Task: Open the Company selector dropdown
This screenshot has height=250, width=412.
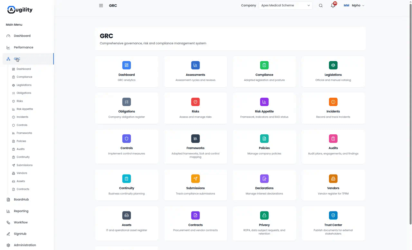Action: click(286, 5)
